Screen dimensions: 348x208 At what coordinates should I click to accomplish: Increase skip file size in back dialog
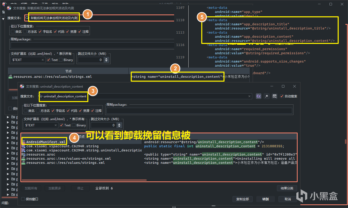106,58
